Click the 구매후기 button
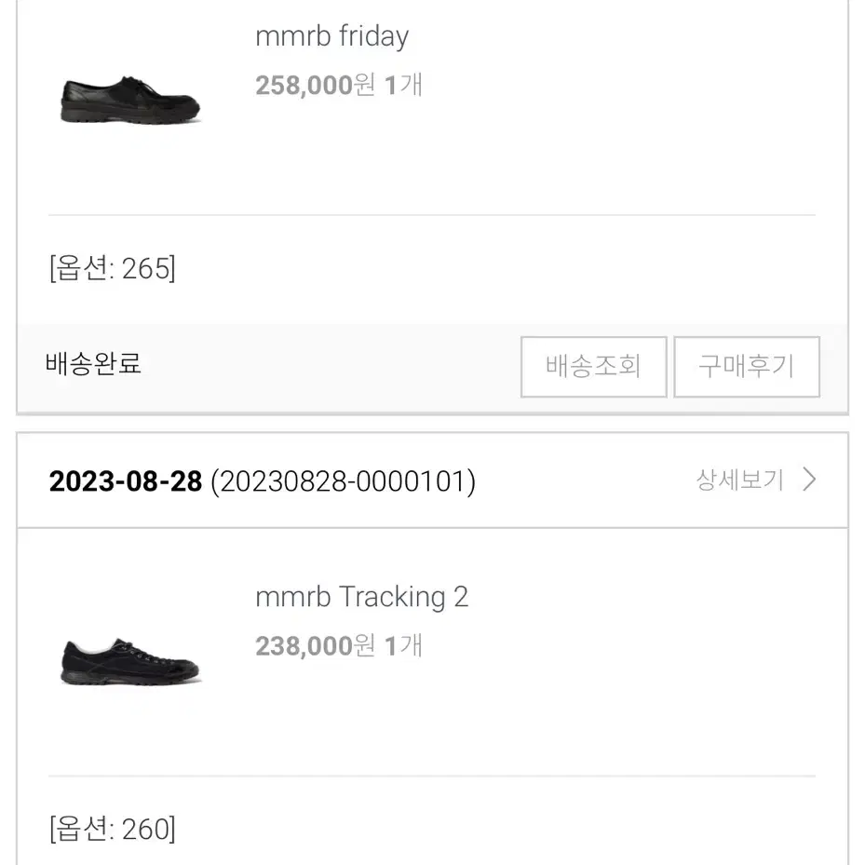Viewport: 865px width, 865px height. [747, 367]
